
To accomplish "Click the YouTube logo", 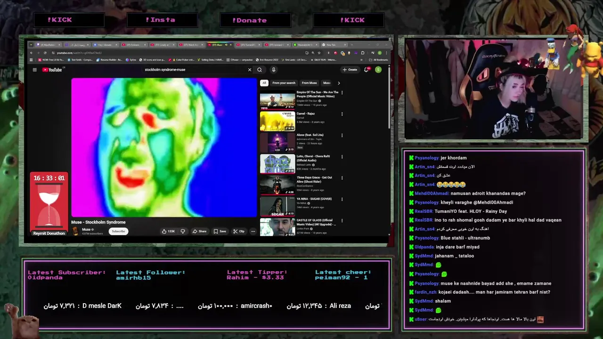I will pyautogui.click(x=52, y=70).
